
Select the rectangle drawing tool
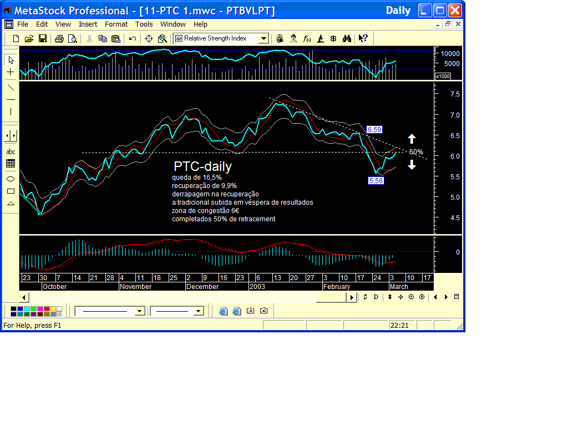click(11, 191)
